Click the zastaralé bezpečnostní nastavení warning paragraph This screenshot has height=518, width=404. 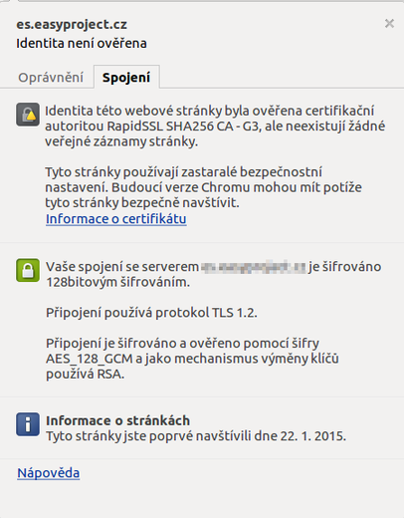203,187
